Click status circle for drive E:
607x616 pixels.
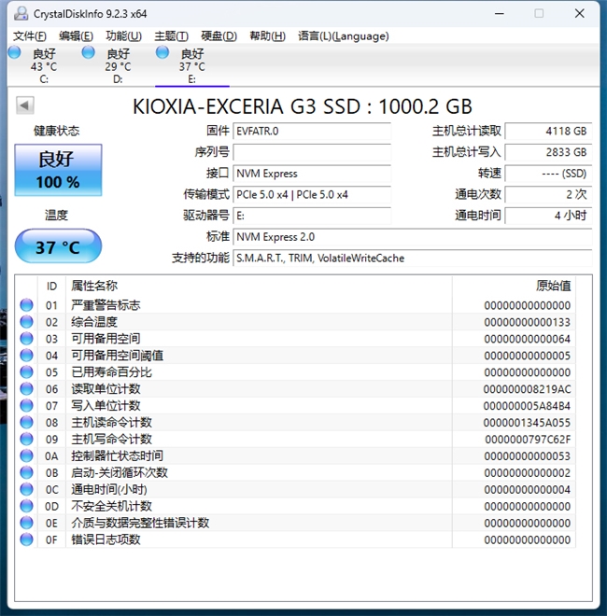coord(162,52)
